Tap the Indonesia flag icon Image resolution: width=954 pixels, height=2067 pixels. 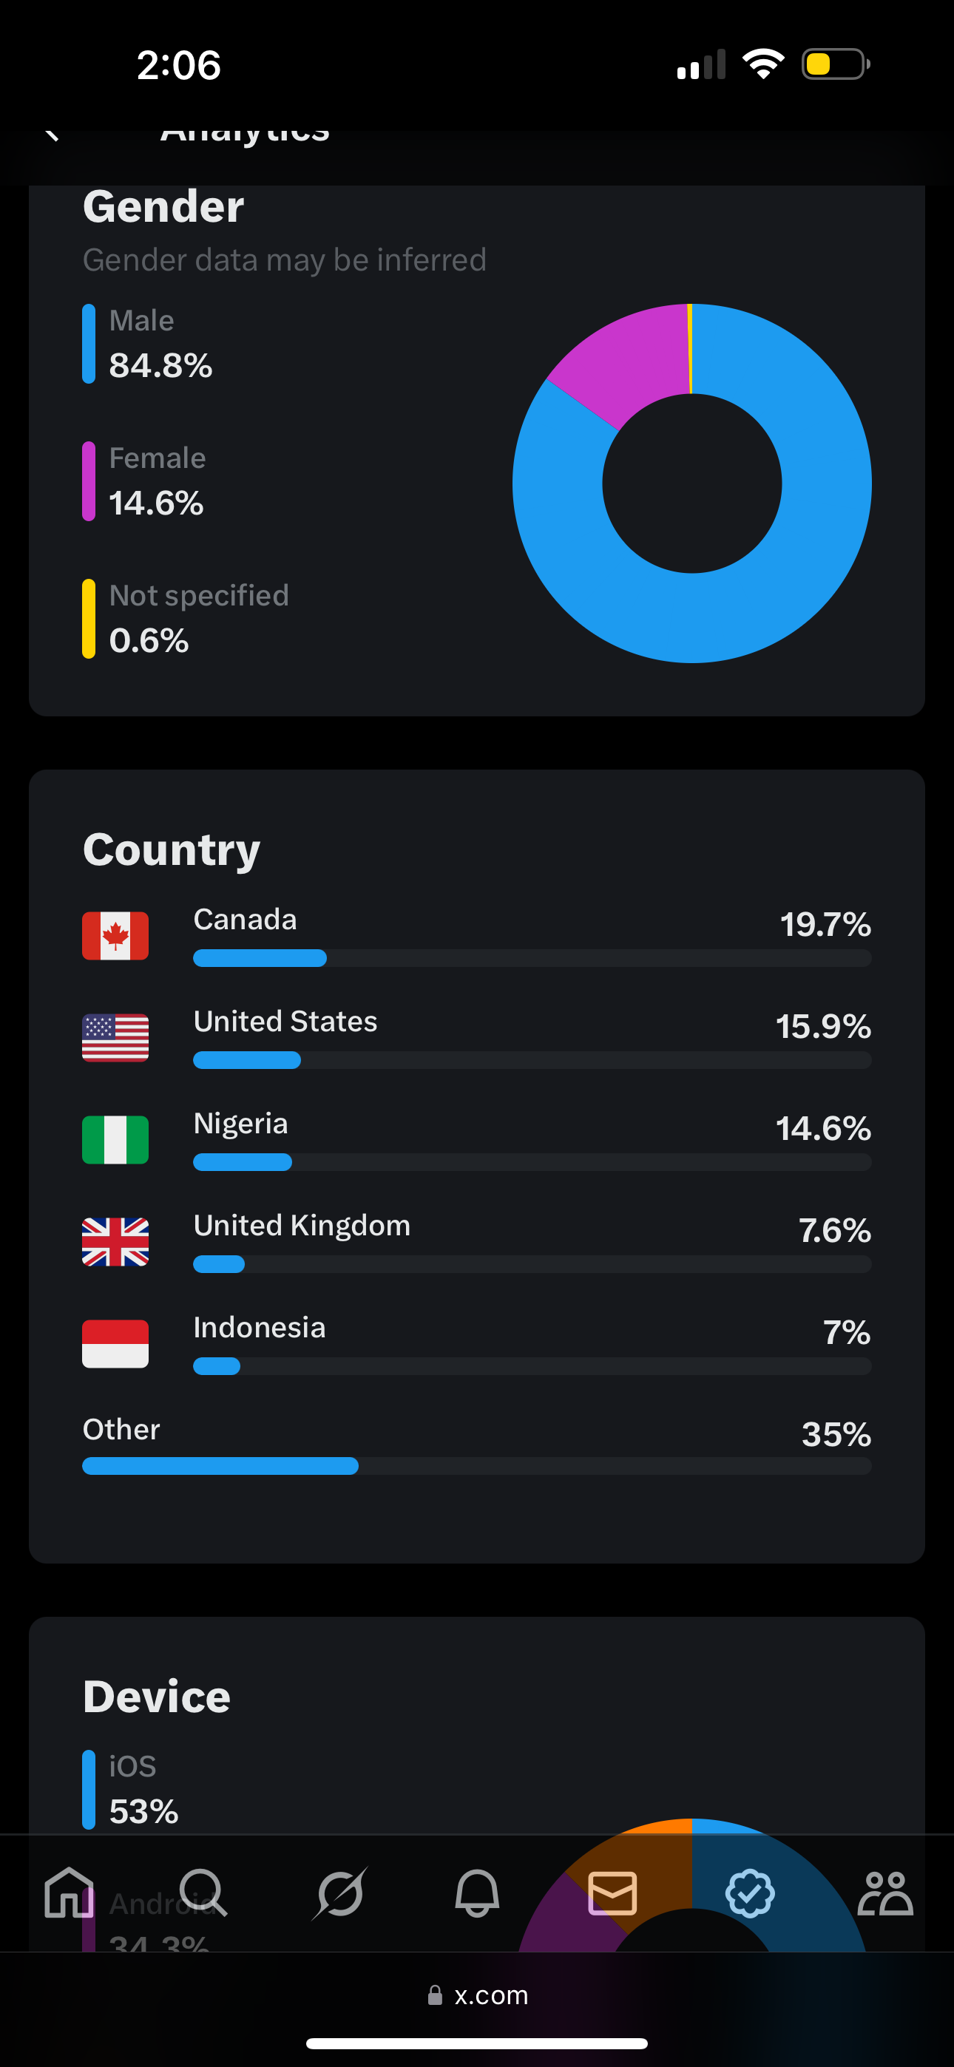coord(115,1343)
